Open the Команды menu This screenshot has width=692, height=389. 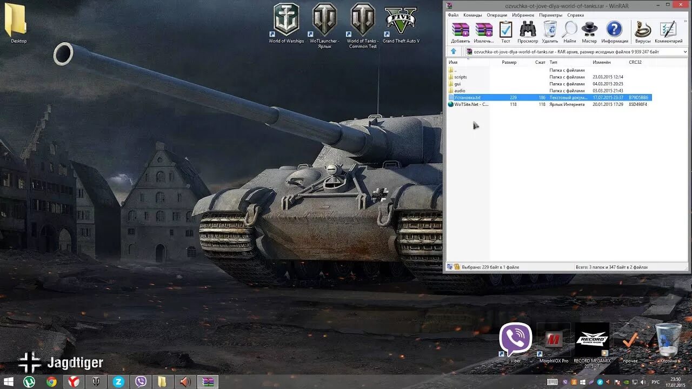[x=473, y=15]
